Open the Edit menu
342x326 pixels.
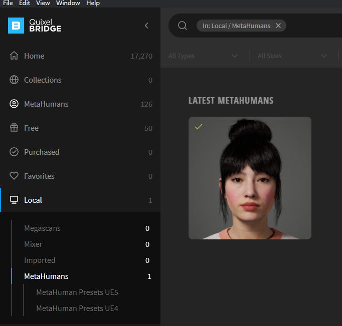coord(25,3)
